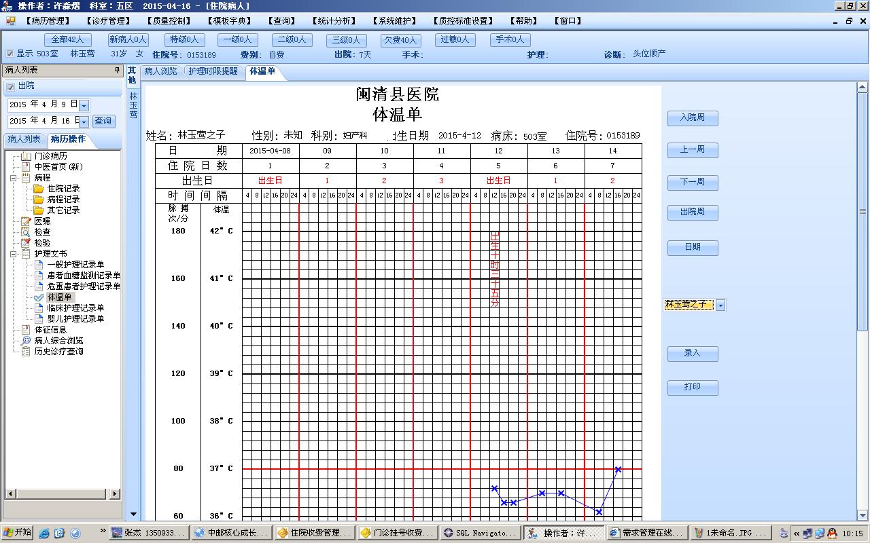Open the 病历管理 menu

(x=48, y=21)
